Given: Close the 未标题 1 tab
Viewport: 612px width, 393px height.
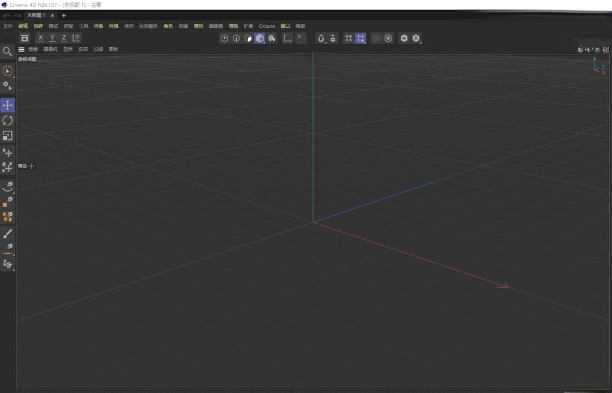Looking at the screenshot, I should coord(52,16).
